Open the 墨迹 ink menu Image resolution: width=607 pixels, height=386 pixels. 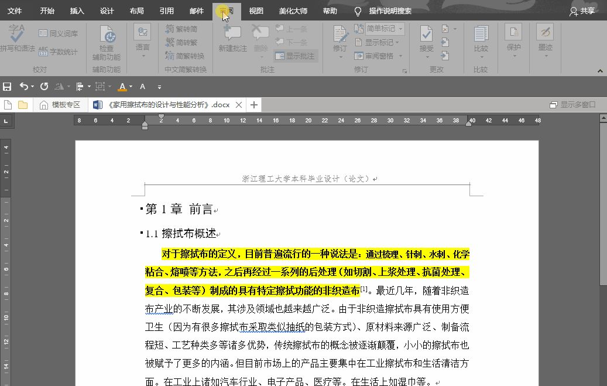tap(546, 40)
